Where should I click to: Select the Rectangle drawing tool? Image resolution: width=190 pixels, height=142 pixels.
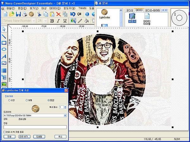point(4,43)
